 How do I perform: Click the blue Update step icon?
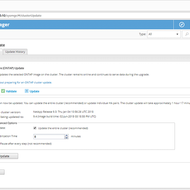[x=27, y=91]
